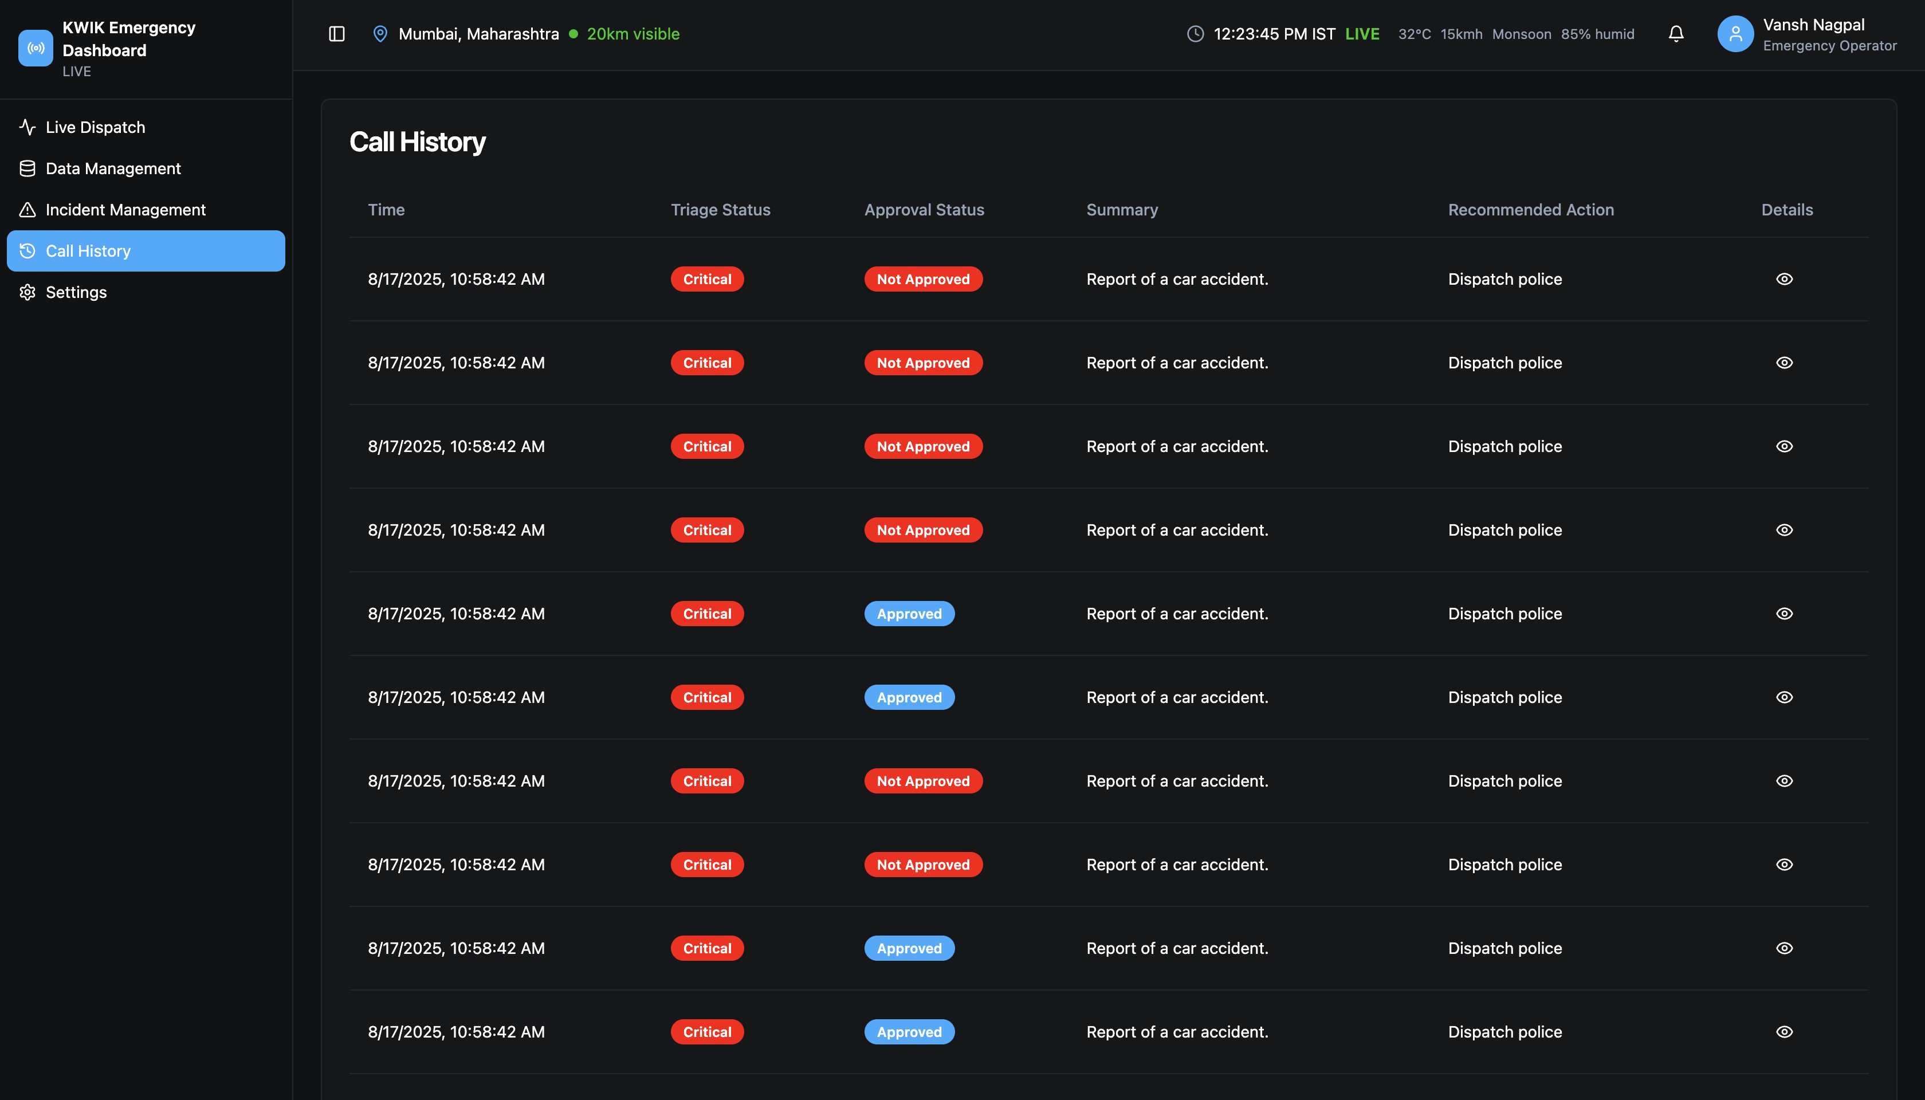Click the KWIK broadcast logo icon
The height and width of the screenshot is (1100, 1925).
tap(36, 48)
